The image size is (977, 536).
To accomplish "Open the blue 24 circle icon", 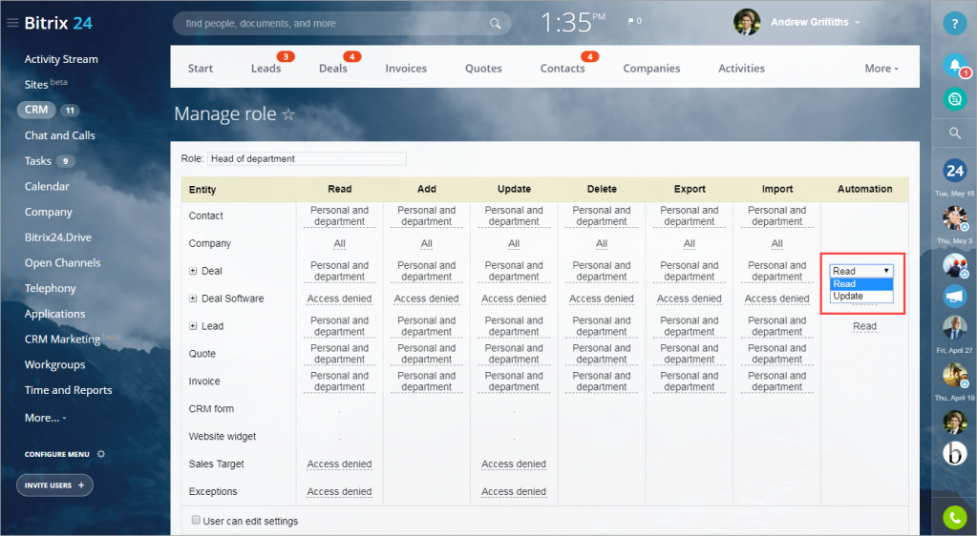I will point(955,170).
